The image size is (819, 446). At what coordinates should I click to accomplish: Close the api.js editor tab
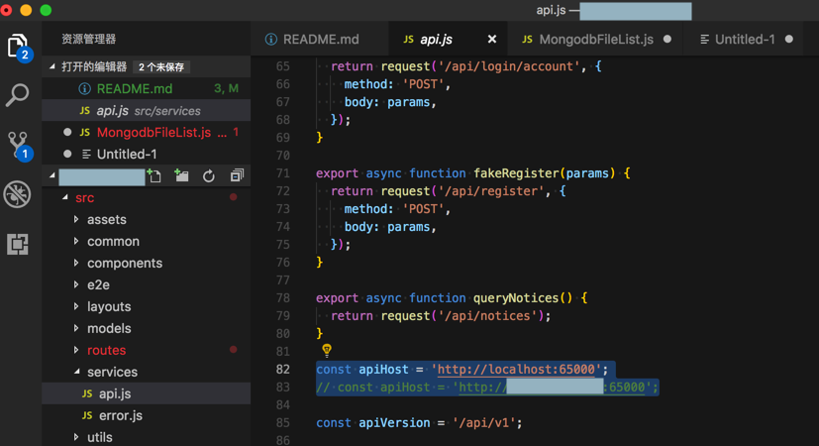pos(492,40)
